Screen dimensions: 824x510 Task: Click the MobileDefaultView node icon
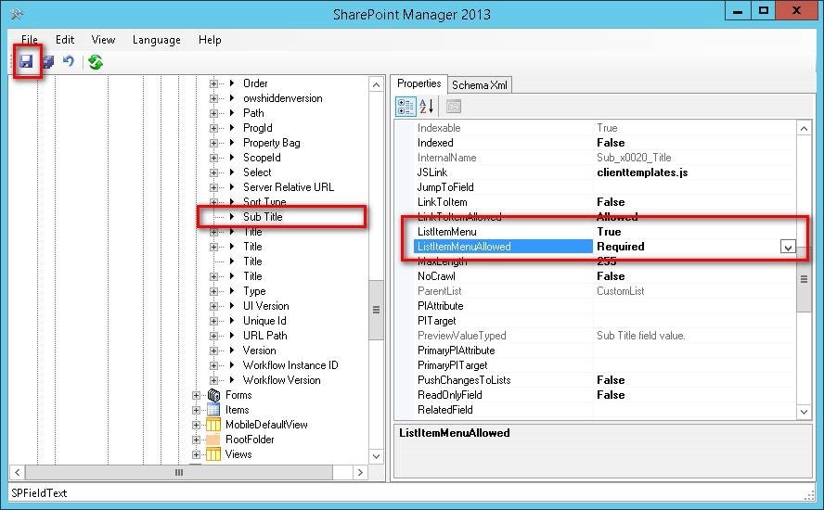[x=213, y=425]
